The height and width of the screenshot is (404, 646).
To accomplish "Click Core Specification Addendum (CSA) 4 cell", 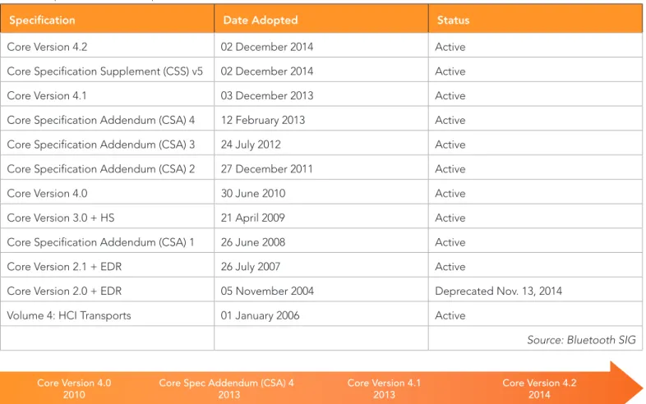I will [x=107, y=120].
